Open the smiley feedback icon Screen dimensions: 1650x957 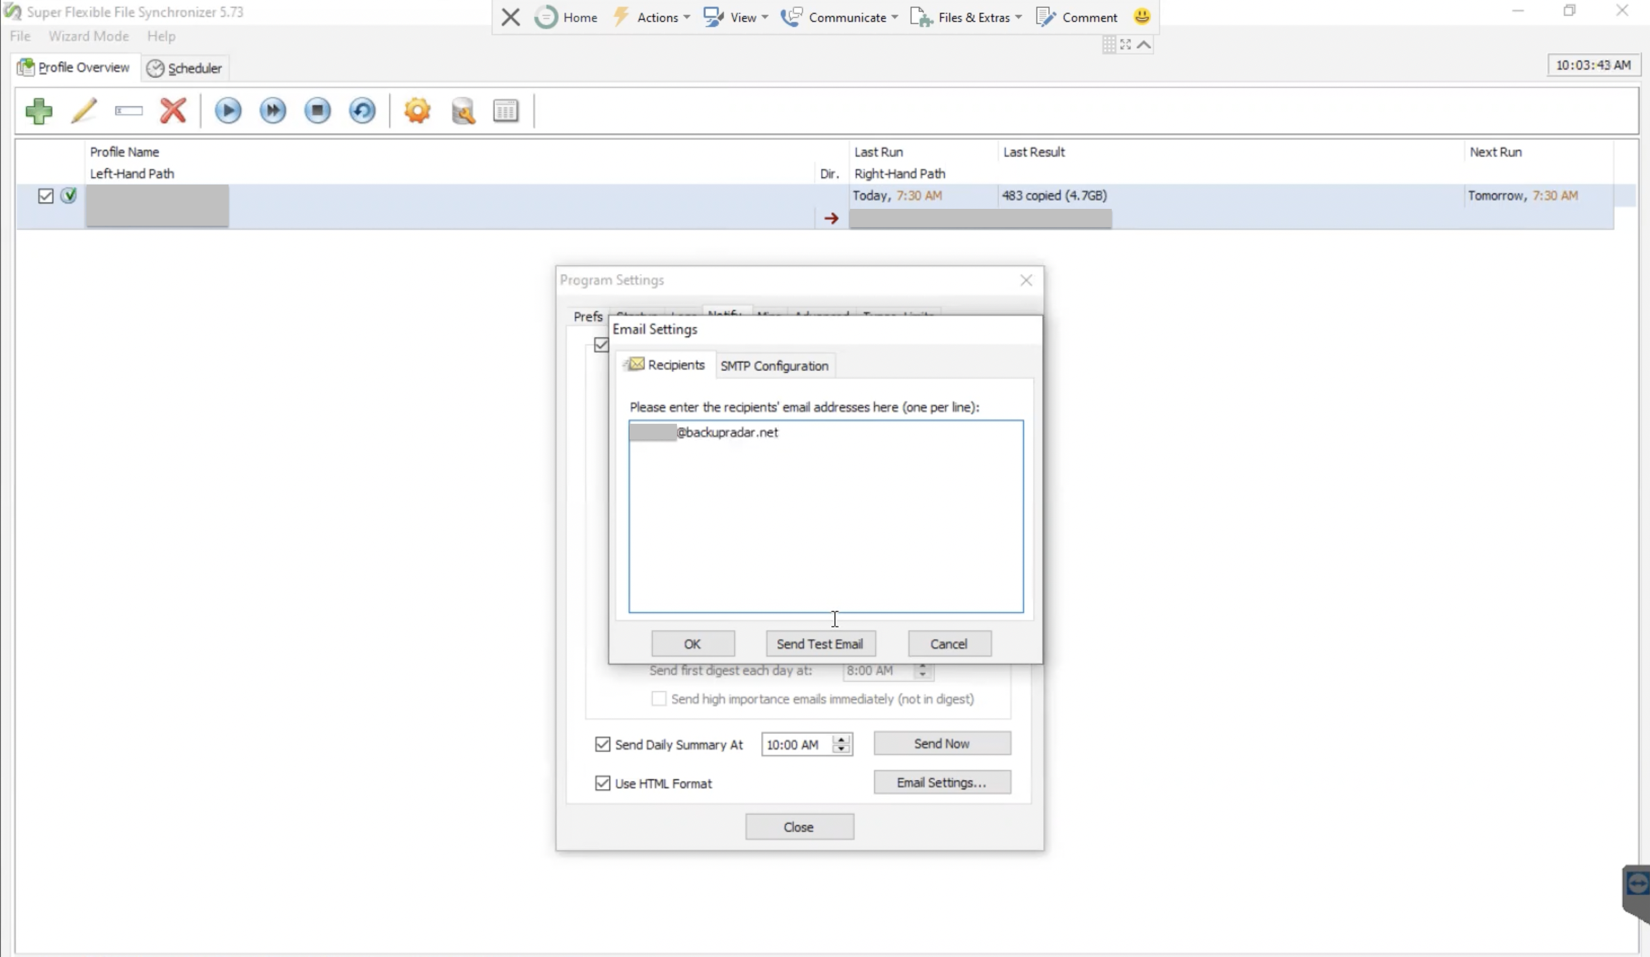1142,16
